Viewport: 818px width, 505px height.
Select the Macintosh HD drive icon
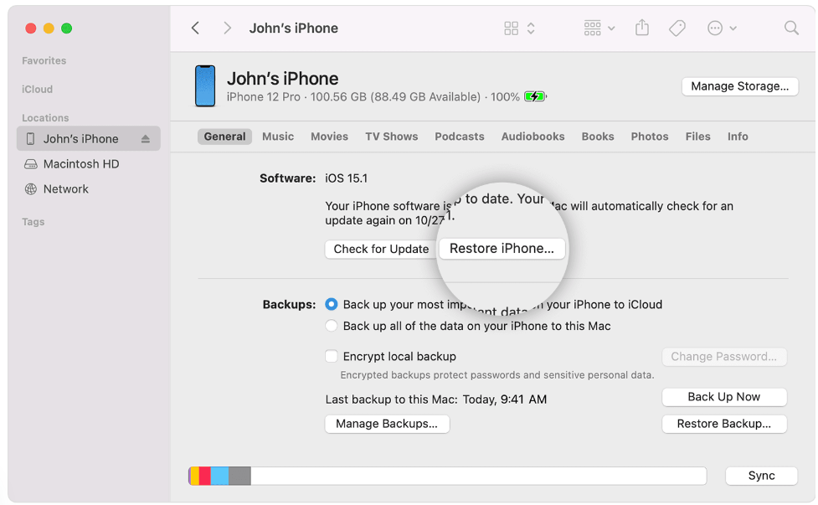point(31,164)
